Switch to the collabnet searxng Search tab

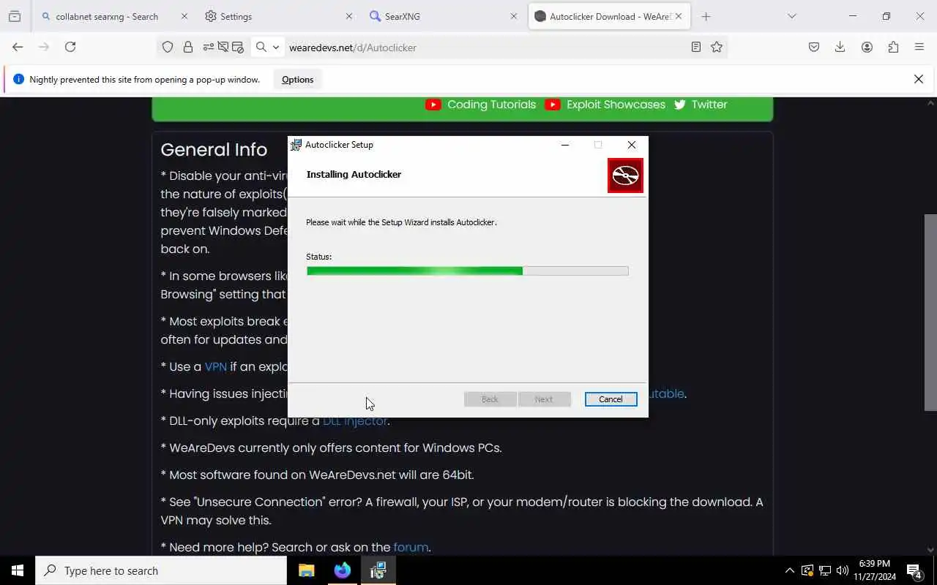[115, 16]
